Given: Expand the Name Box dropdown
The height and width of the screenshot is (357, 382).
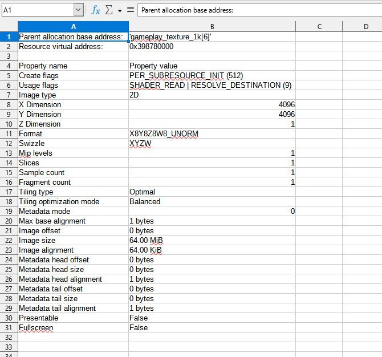Looking at the screenshot, I should [78, 10].
